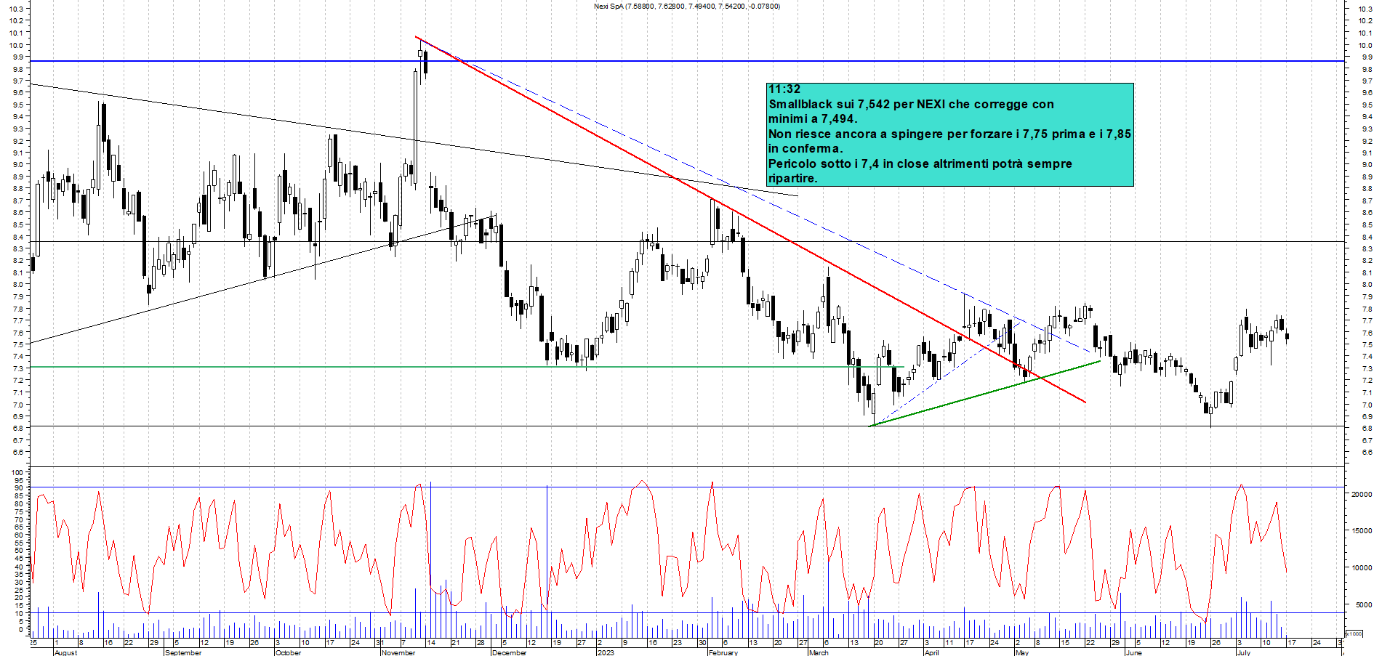This screenshot has height=656, width=1374.
Task: Click the 'x1000' volume multiplier label
Action: click(x=1354, y=633)
